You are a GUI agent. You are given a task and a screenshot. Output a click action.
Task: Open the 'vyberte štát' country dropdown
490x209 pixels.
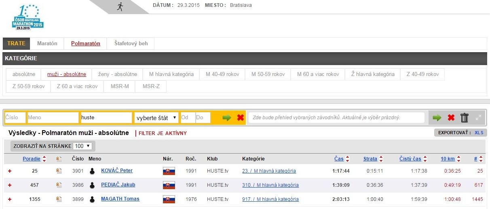tap(156, 118)
